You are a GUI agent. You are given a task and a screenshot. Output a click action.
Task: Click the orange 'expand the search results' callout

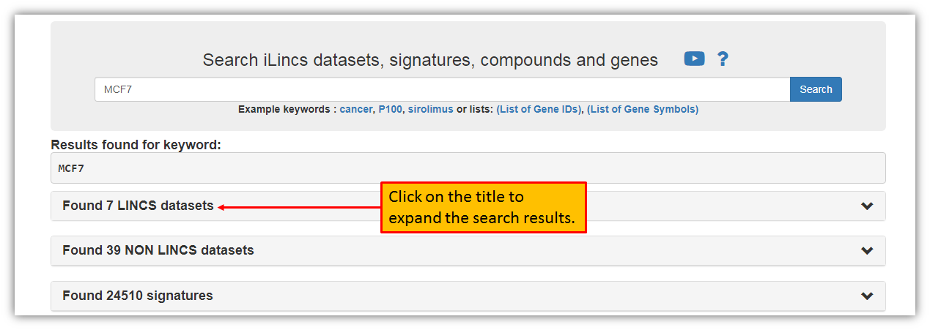pyautogui.click(x=484, y=208)
